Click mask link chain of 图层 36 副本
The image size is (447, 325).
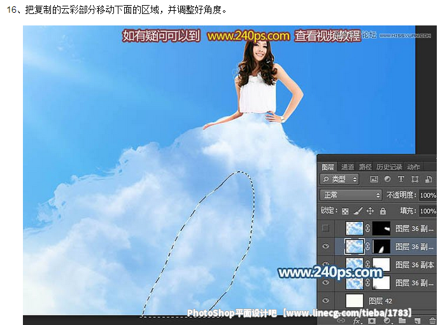click(x=368, y=265)
